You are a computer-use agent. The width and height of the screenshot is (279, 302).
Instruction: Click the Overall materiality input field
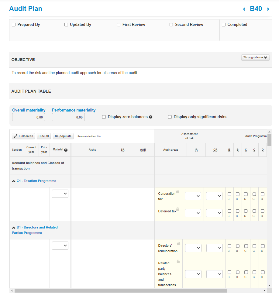28,117
